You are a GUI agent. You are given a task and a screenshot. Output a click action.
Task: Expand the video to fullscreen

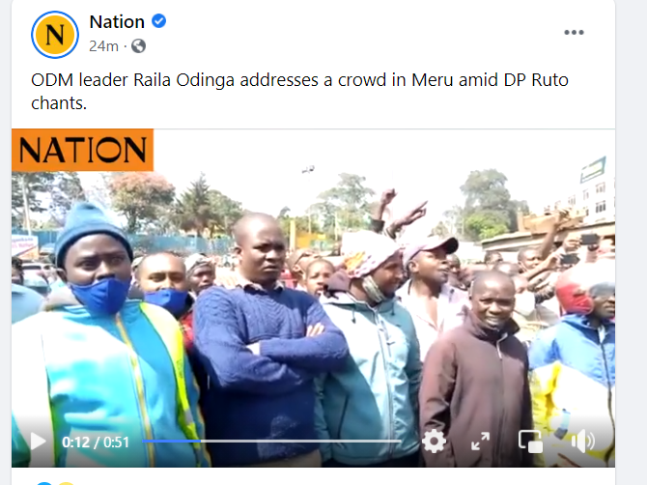[480, 442]
